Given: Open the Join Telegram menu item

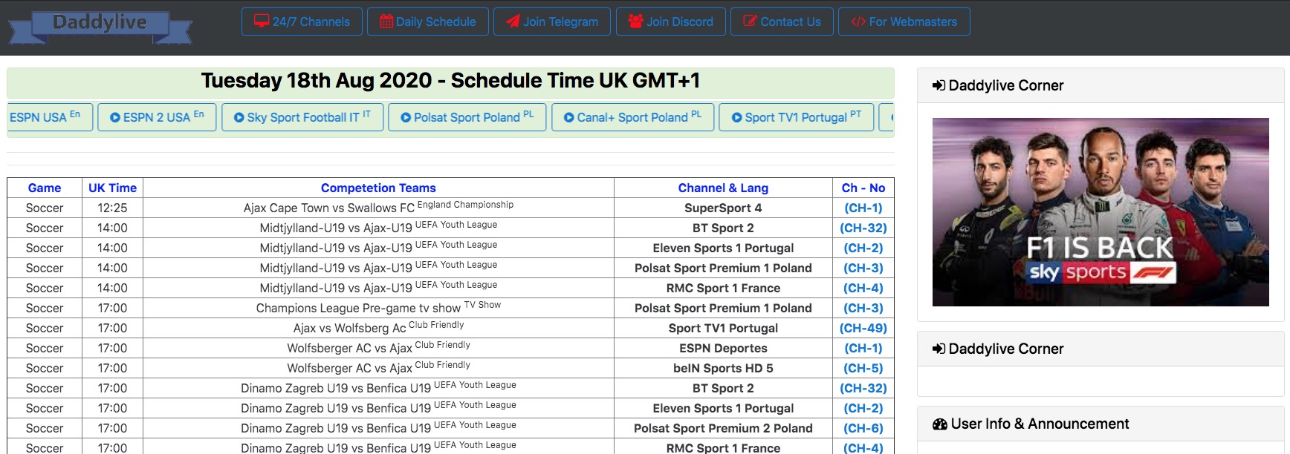Looking at the screenshot, I should click(552, 22).
